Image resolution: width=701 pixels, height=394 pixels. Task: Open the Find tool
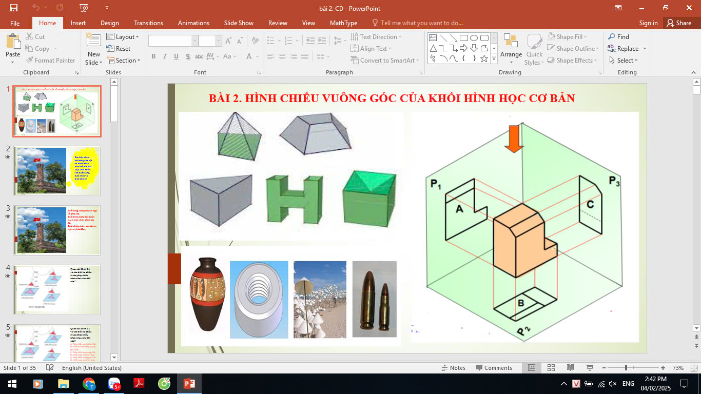[618, 37]
